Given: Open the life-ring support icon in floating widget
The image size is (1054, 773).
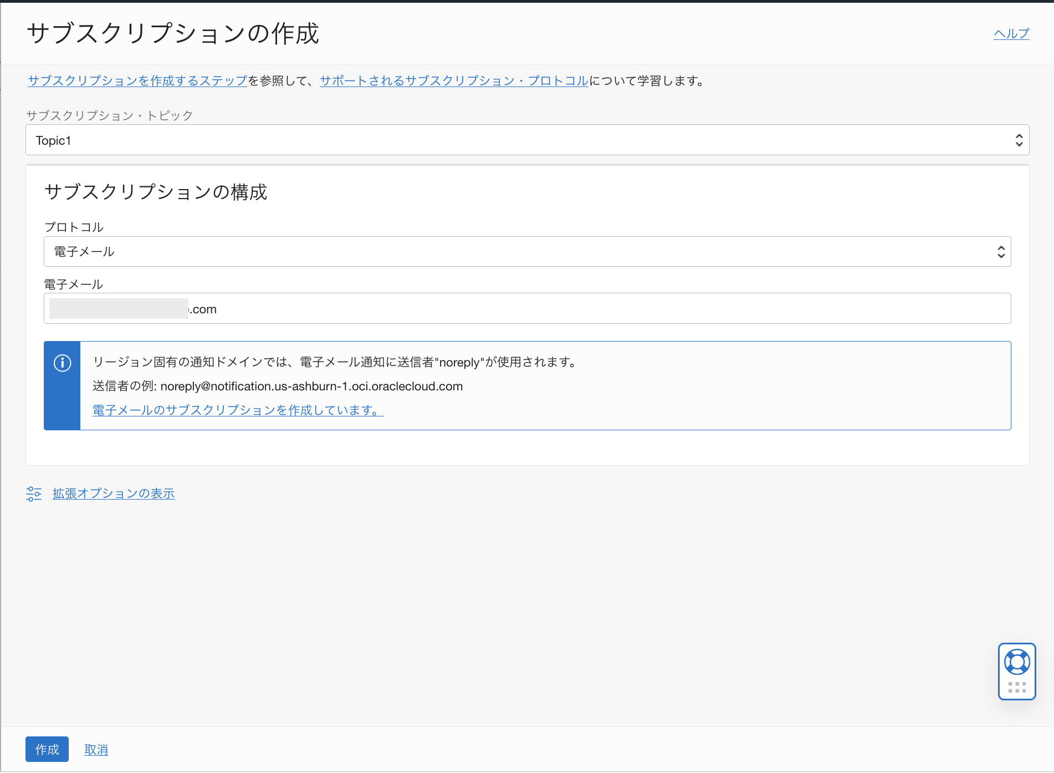Looking at the screenshot, I should [x=1017, y=661].
